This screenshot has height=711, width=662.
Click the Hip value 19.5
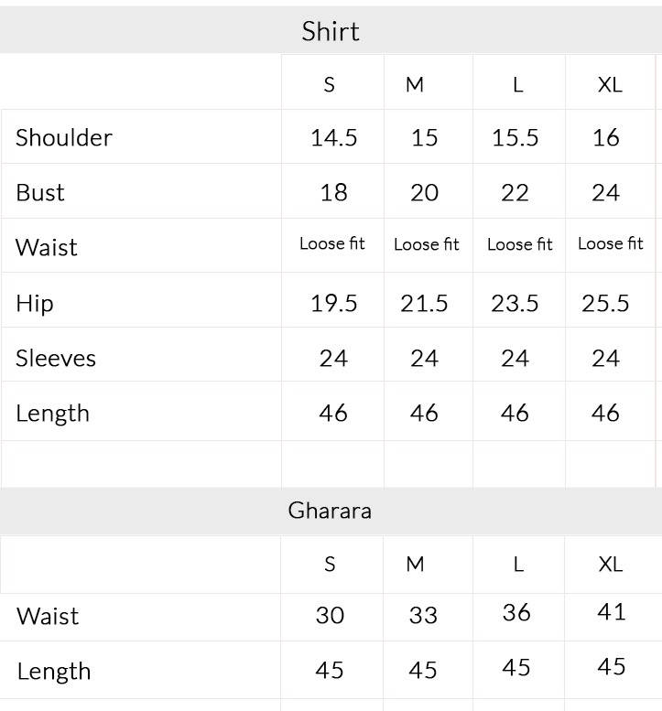(x=333, y=303)
